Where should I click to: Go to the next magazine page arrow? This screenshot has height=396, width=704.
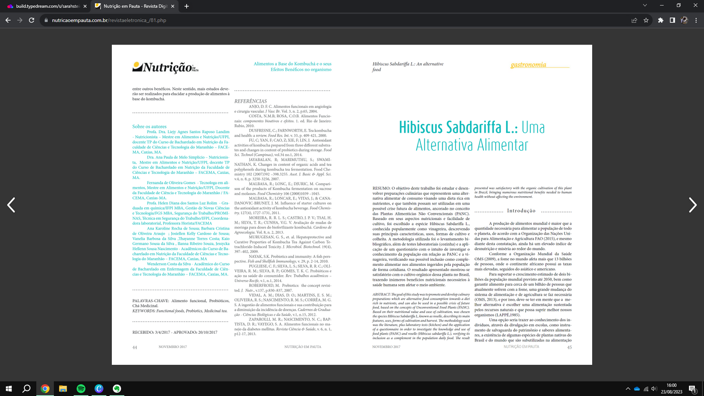[x=693, y=205]
